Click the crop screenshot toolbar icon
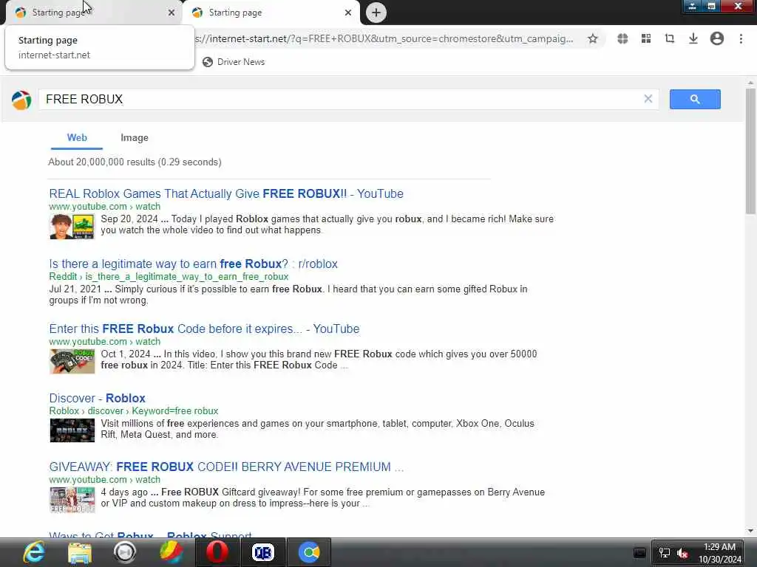Image resolution: width=757 pixels, height=567 pixels. (x=670, y=38)
